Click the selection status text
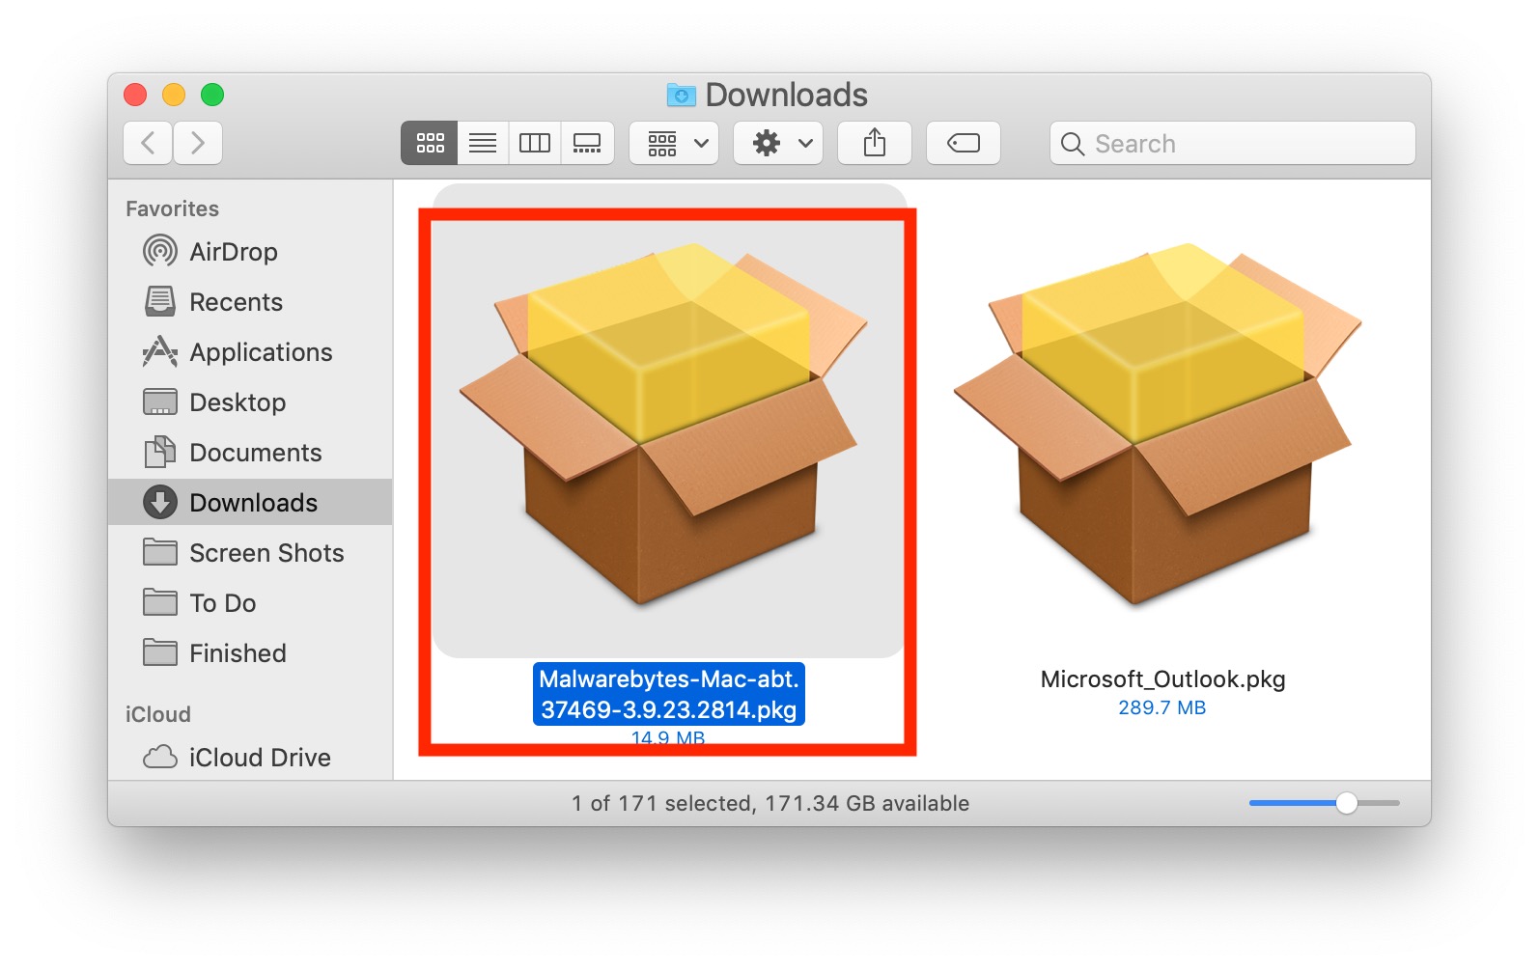1539x969 pixels. (770, 803)
